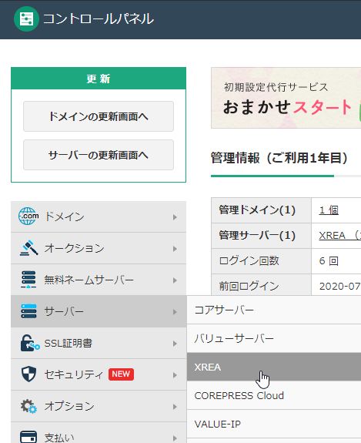Open the セキュリティ sidebar label

[x=74, y=374]
